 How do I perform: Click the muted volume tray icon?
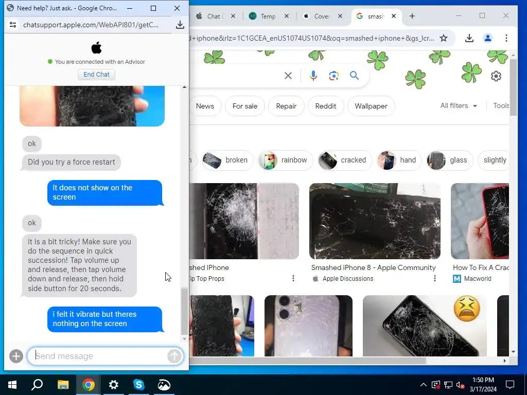[461, 385]
